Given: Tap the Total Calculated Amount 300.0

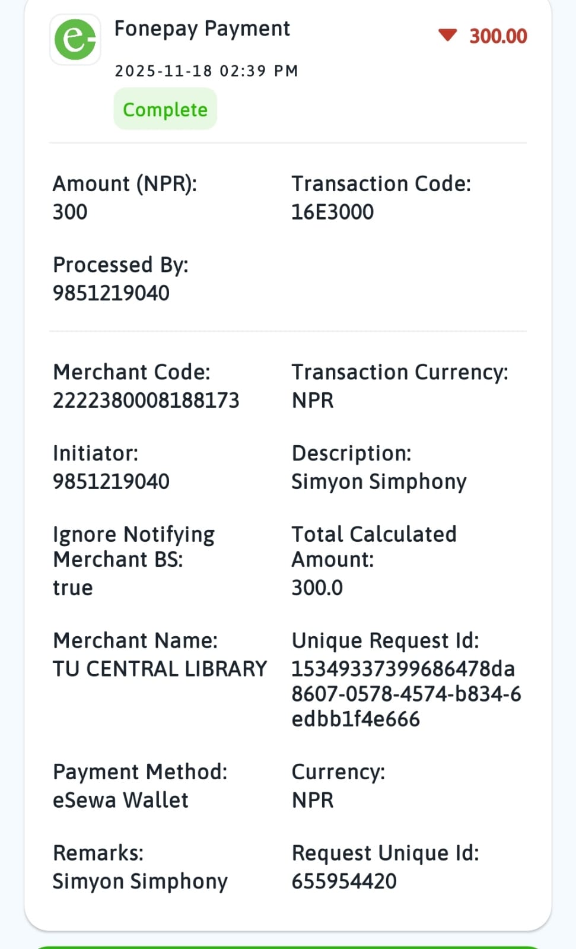Looking at the screenshot, I should pos(317,588).
